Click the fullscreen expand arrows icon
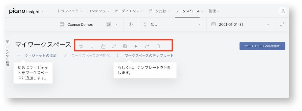This screenshot has height=111, width=302. [x=282, y=25]
